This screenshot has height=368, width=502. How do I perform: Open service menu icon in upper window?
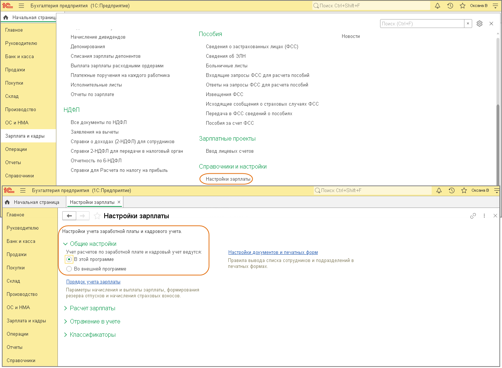coord(495,6)
